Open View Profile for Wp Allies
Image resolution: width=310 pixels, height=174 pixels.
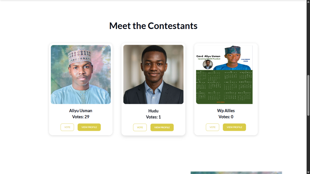tap(234, 127)
